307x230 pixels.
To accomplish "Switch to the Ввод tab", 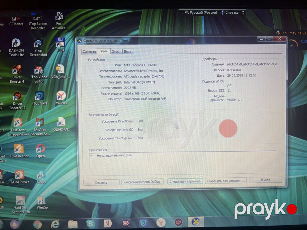I will (x=128, y=52).
